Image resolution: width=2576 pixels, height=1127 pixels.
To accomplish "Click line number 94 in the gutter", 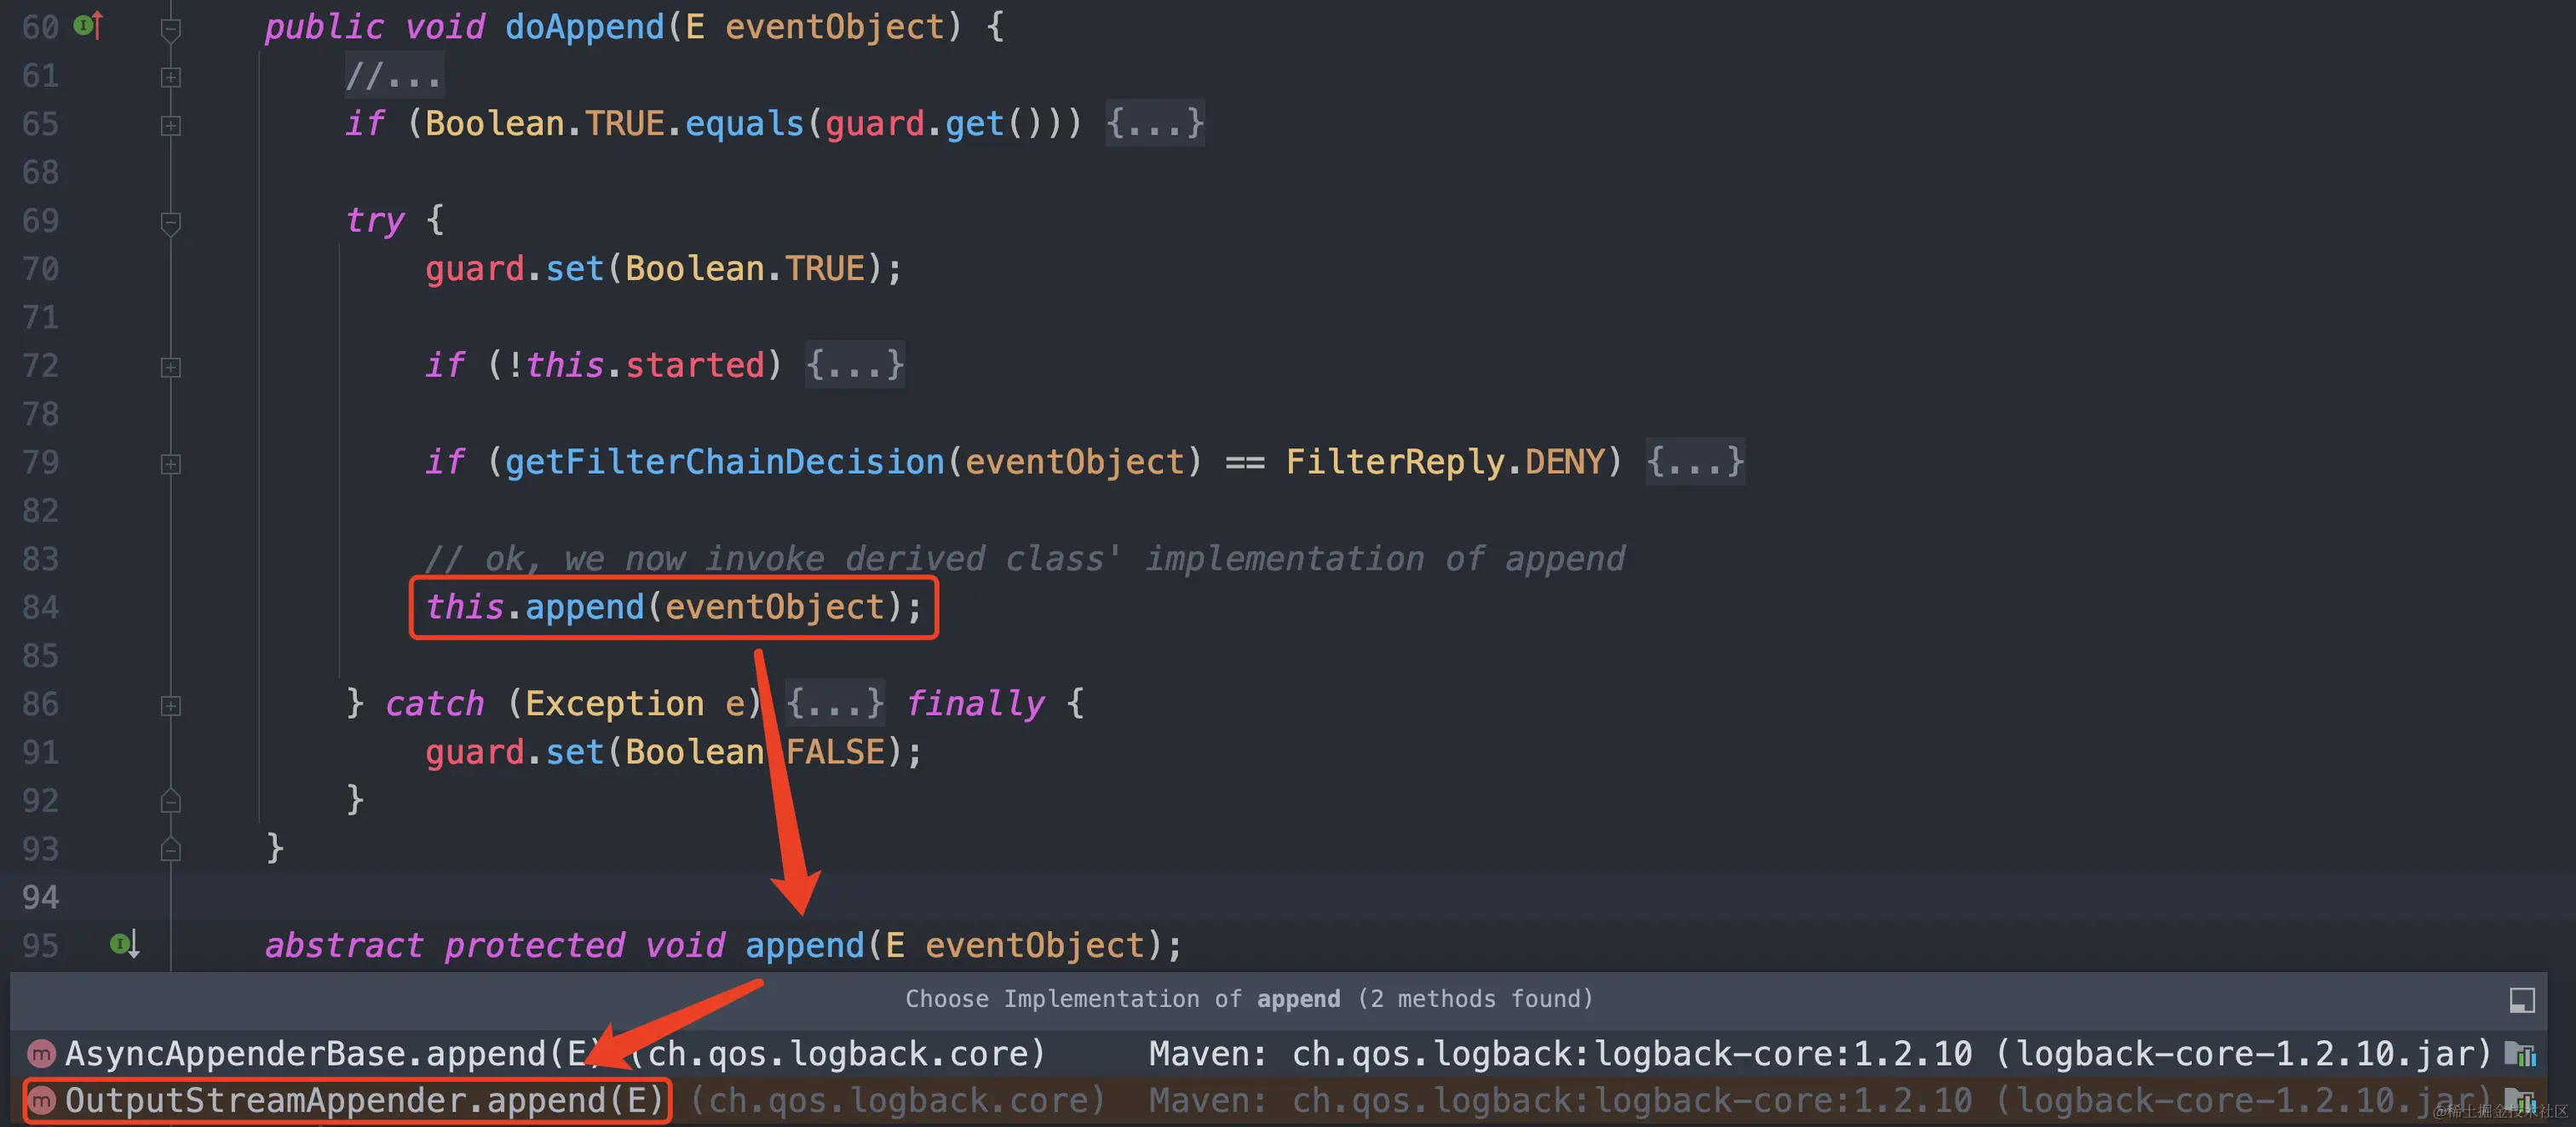I will pos(41,897).
